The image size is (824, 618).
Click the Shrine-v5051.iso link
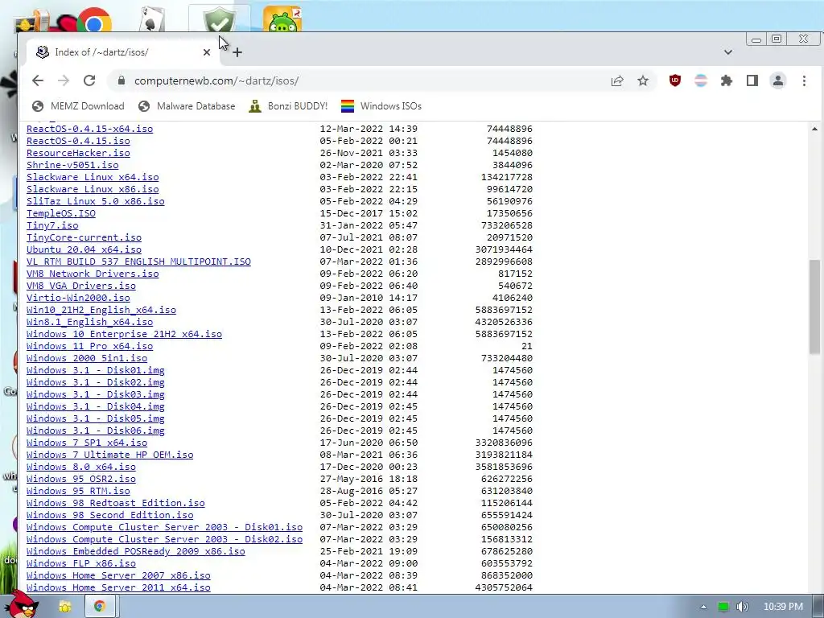[72, 165]
